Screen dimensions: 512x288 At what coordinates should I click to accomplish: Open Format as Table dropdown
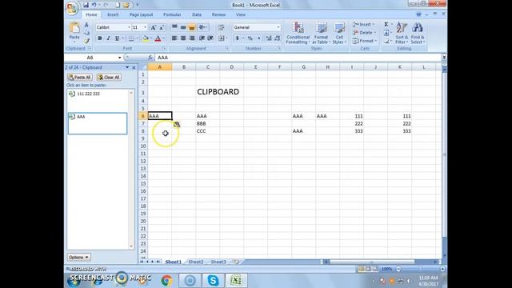[x=321, y=34]
